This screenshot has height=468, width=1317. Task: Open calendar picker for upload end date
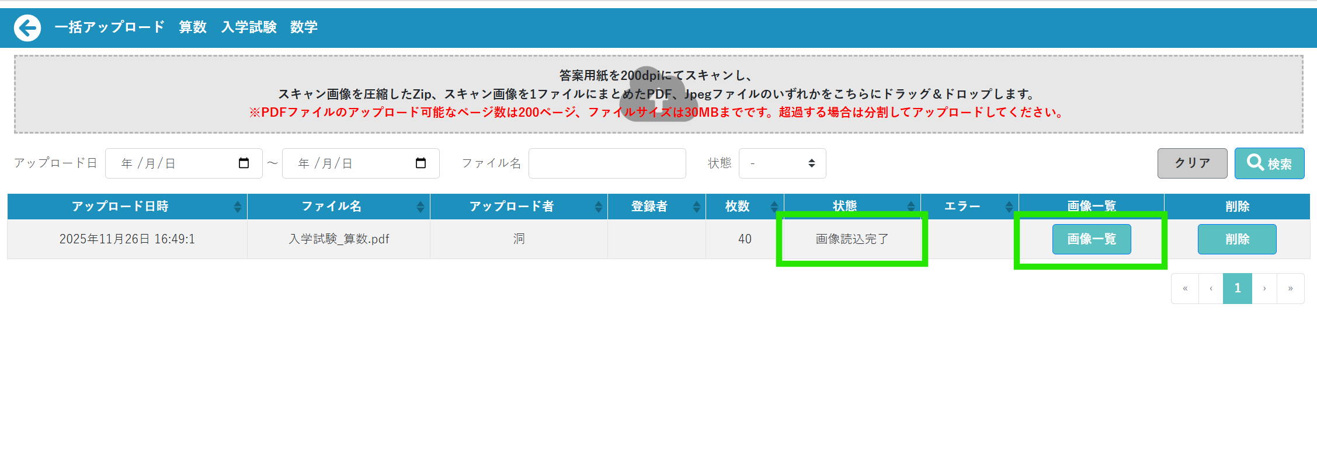click(x=421, y=163)
